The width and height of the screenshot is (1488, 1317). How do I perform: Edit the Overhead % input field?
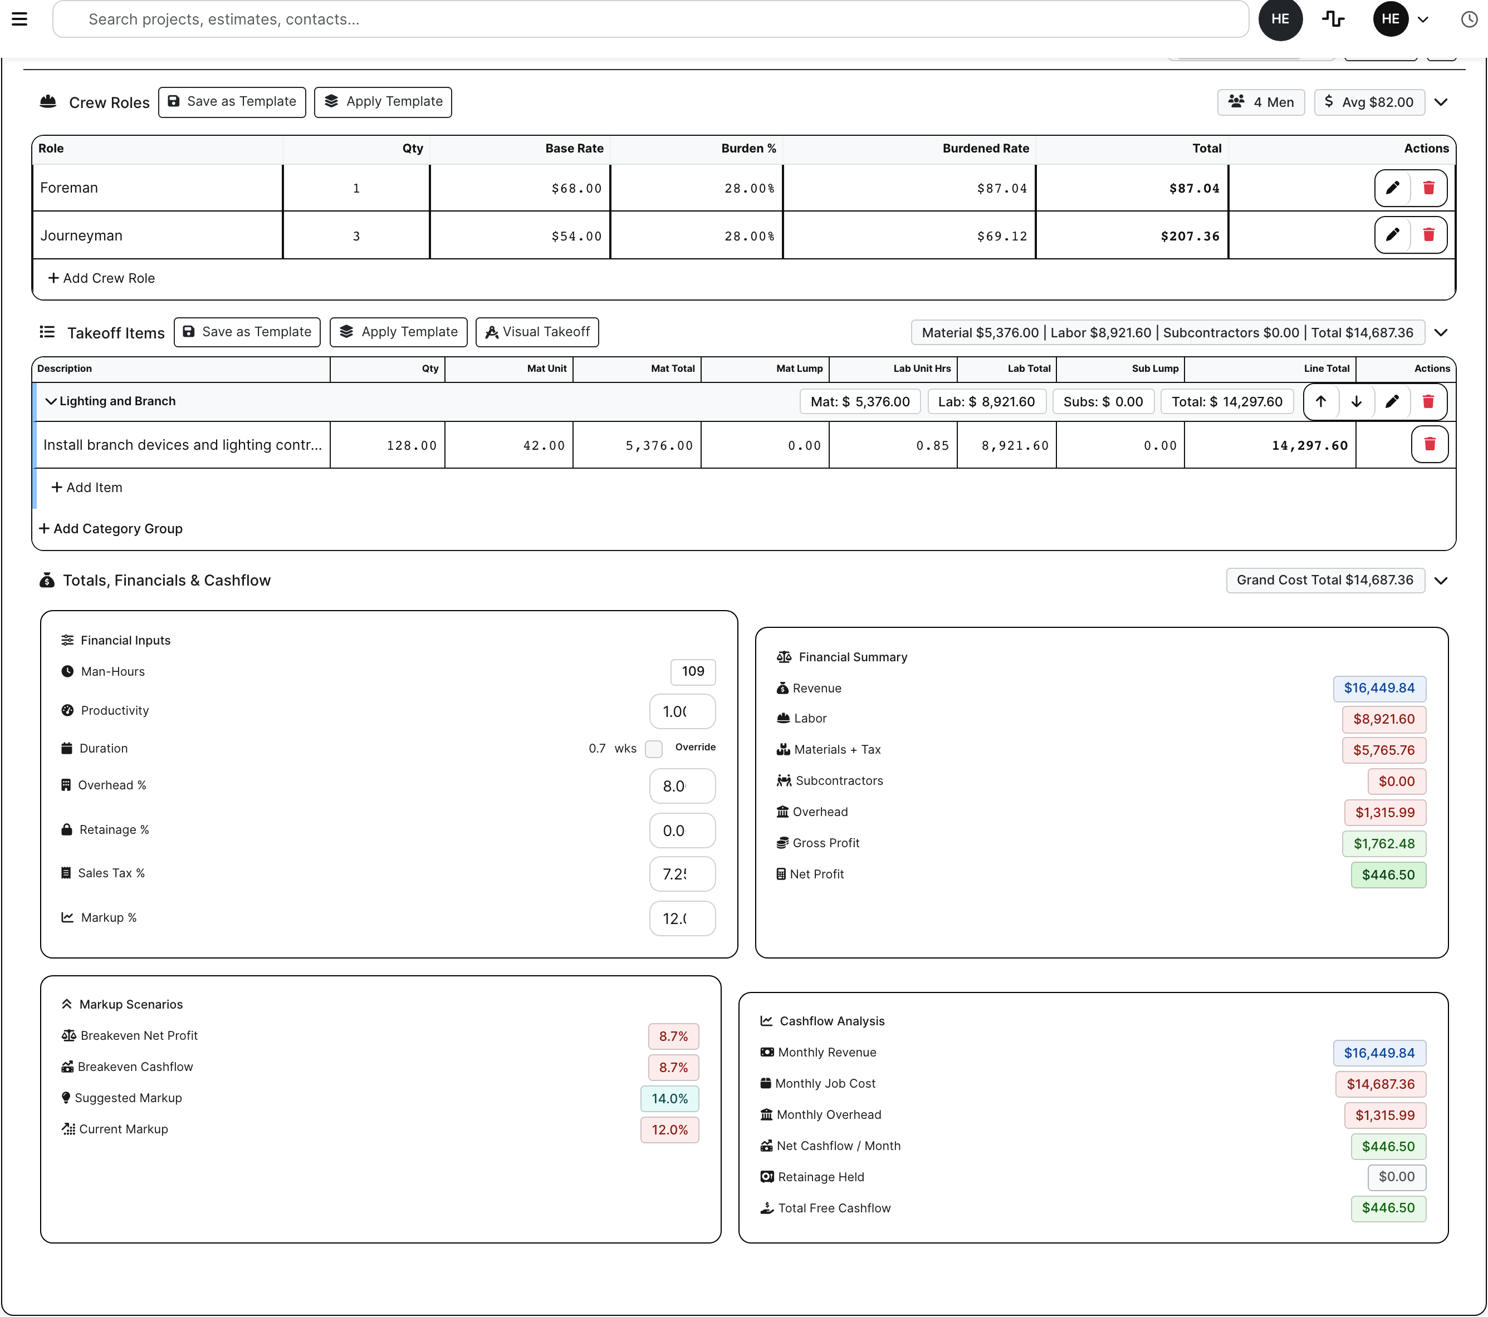(x=682, y=786)
